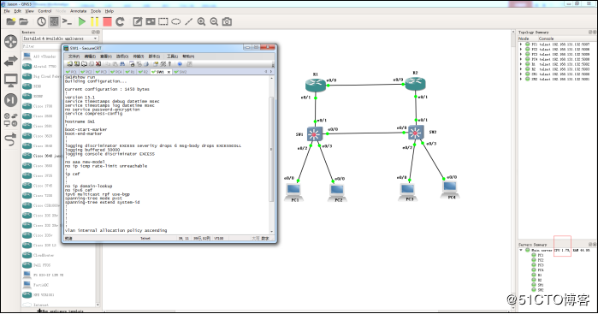Zoom in using magnifier plus icon
The image size is (598, 314).
coord(201,21)
